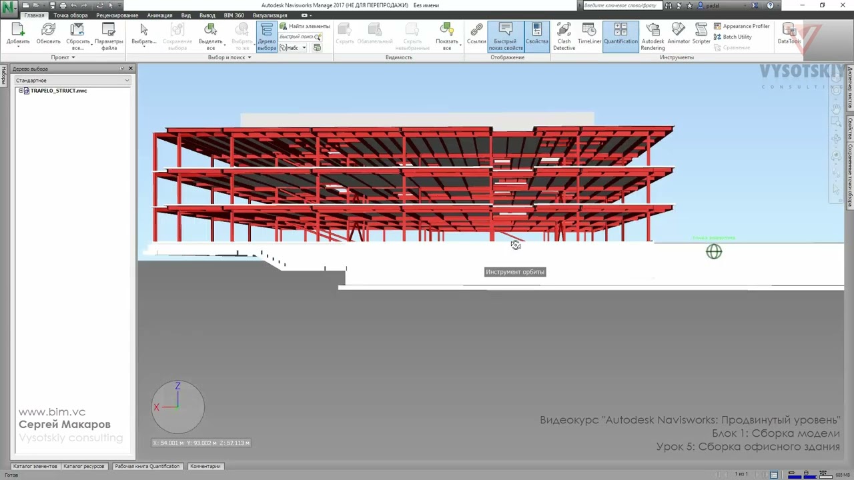Viewport: 854px width, 480px height.
Task: Open the Clash Detective tool
Action: coord(564,37)
